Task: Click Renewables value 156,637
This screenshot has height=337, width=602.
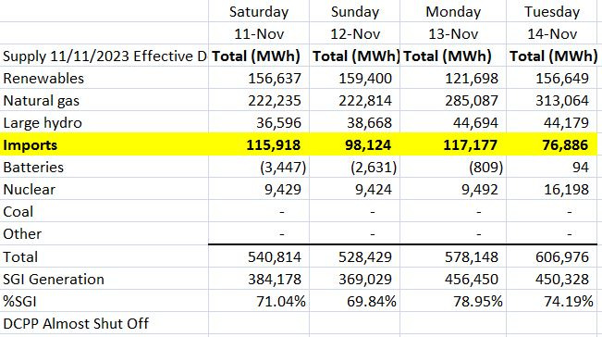Action: pyautogui.click(x=275, y=78)
